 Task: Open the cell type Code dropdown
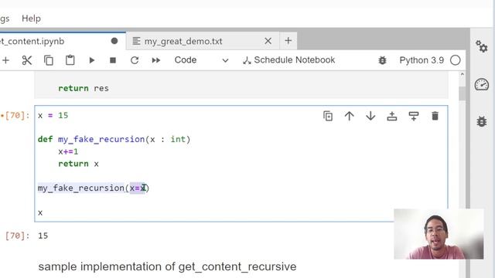point(201,60)
